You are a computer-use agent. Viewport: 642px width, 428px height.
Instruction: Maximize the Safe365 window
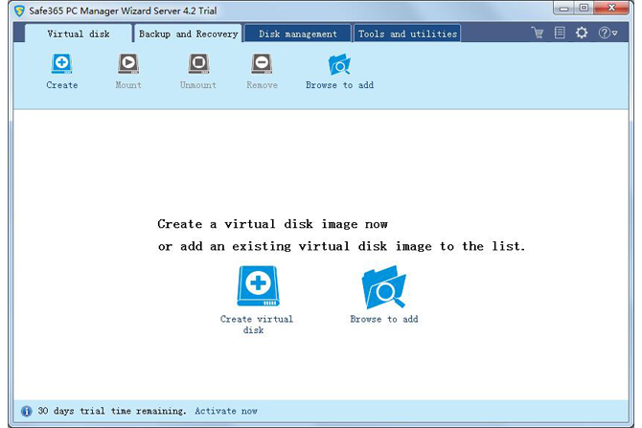(x=584, y=8)
